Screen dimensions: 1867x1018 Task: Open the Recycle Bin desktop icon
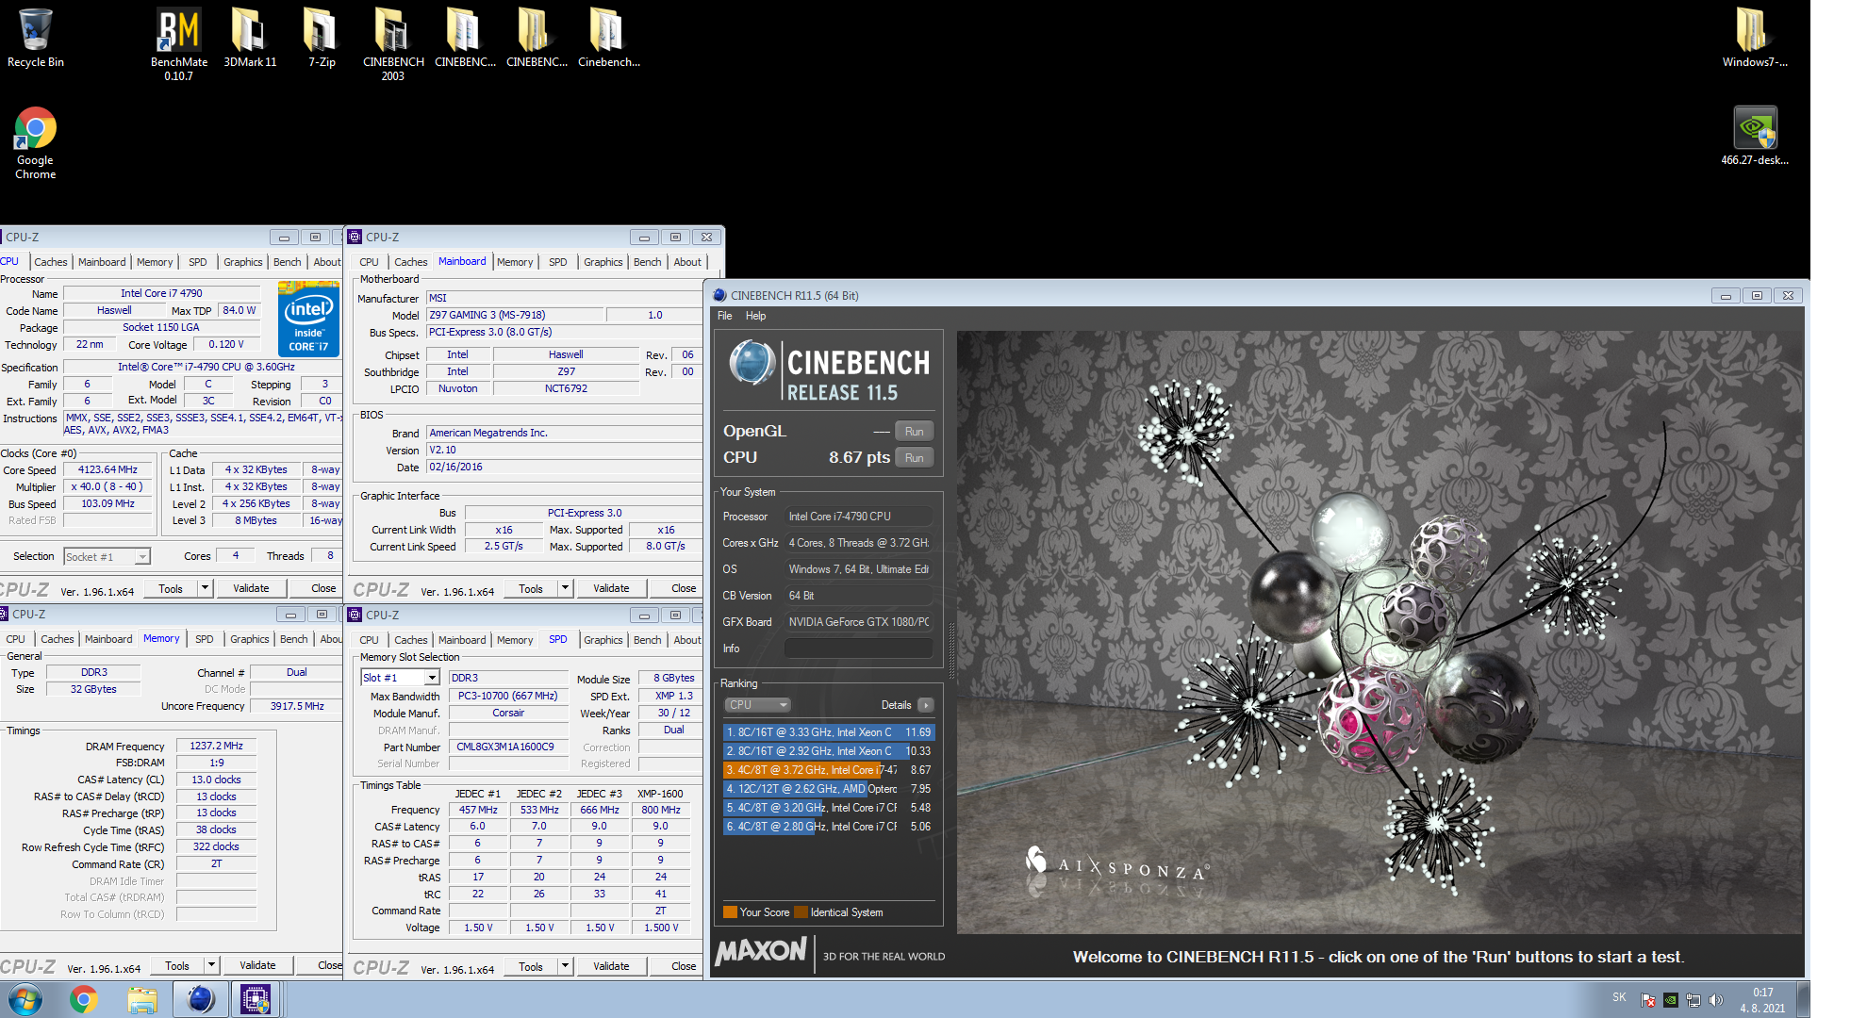pyautogui.click(x=35, y=38)
